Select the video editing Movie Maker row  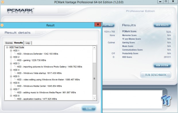(48, 80)
